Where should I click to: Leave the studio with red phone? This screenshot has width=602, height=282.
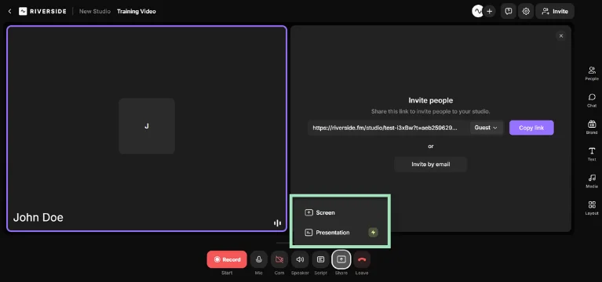[x=362, y=259]
